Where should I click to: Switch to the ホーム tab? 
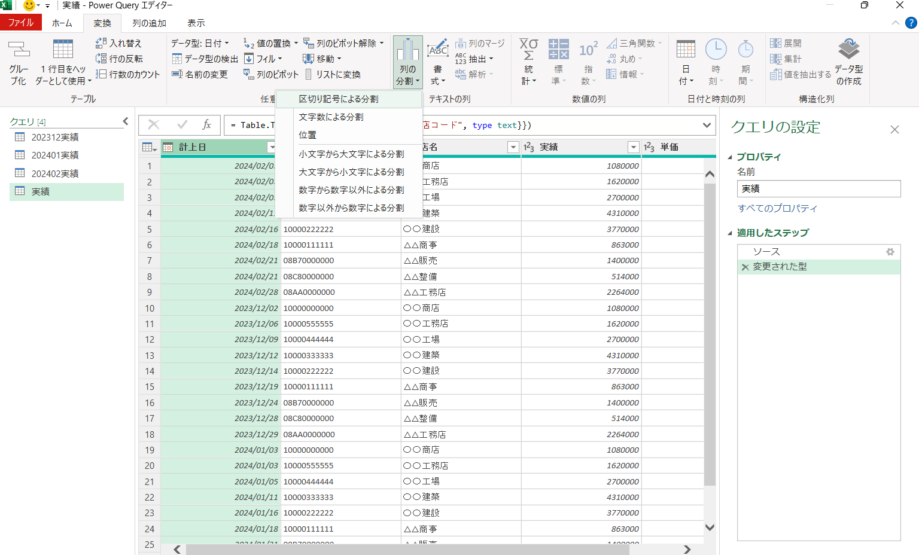coord(62,23)
